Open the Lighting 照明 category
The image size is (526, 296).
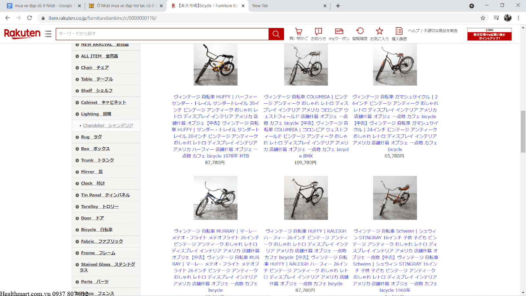[96, 114]
